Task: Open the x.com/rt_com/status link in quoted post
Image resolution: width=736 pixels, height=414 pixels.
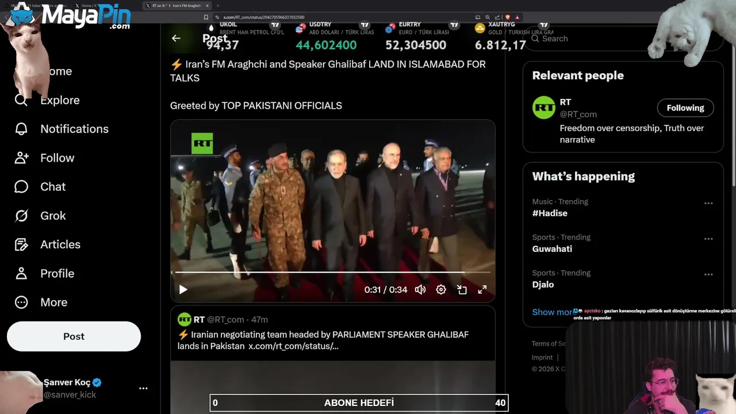Action: coord(293,346)
